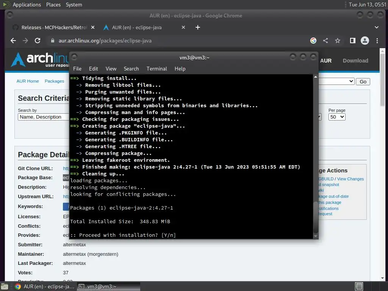Viewport: 388px width, 291px height.
Task: Select vm3@vm3:~ taskbar entry
Action: coord(109,286)
